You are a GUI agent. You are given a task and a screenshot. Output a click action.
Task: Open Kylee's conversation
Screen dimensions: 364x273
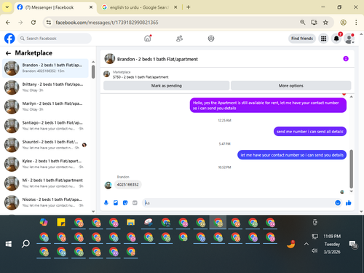click(x=45, y=164)
